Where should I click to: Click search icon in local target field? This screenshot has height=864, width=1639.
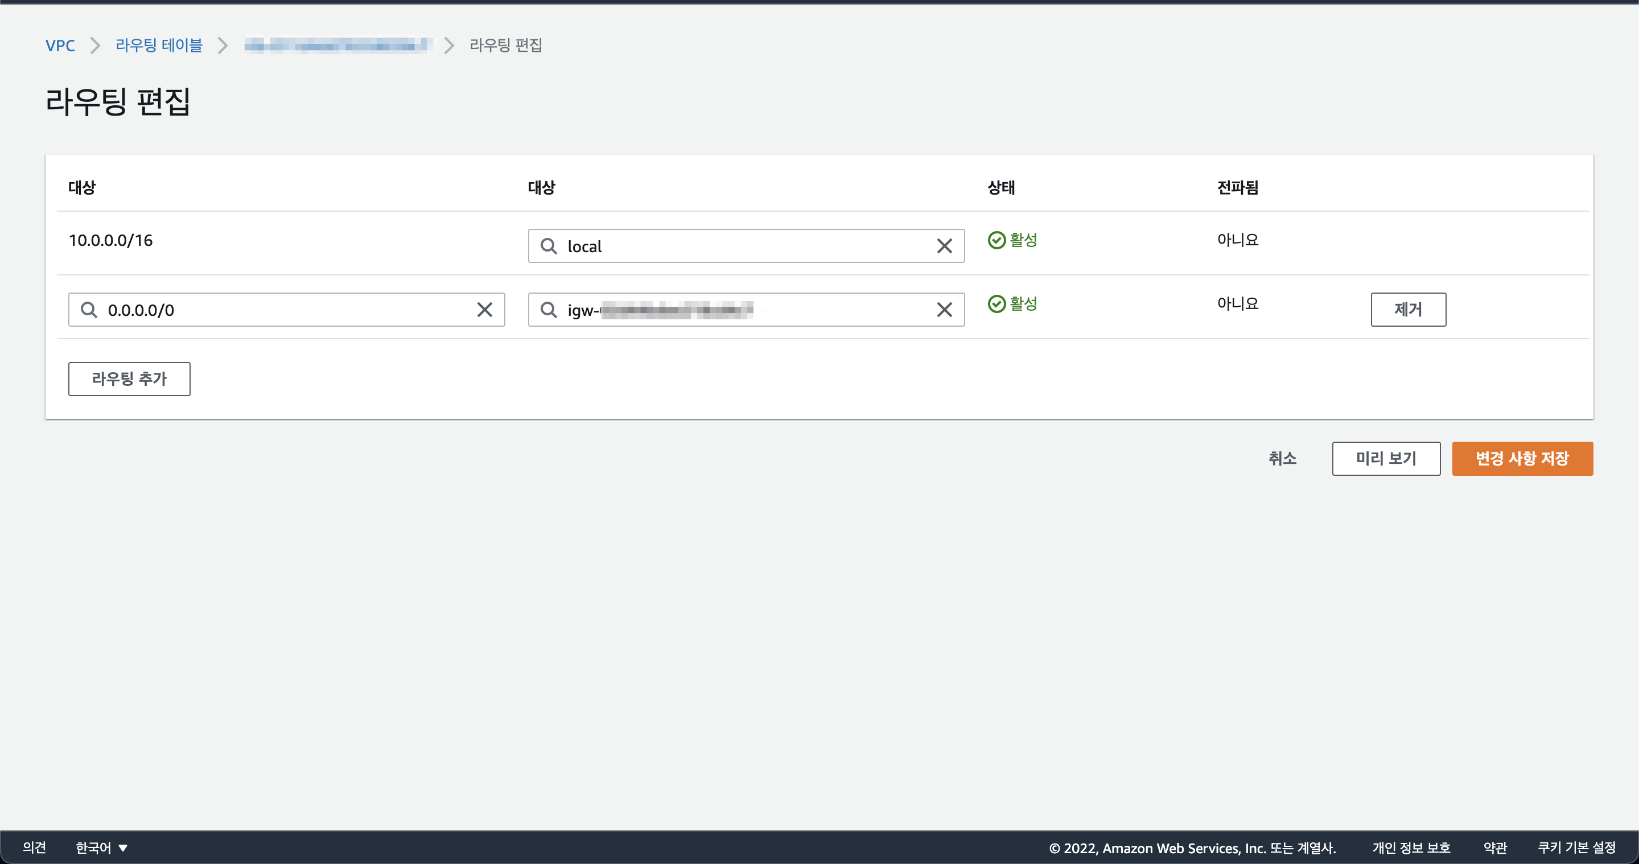pos(549,246)
